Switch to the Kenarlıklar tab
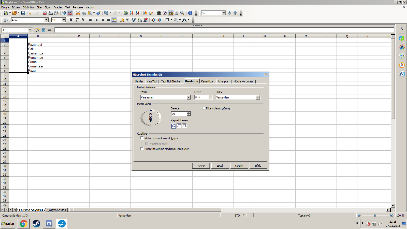The height and width of the screenshot is (229, 407). pos(207,81)
